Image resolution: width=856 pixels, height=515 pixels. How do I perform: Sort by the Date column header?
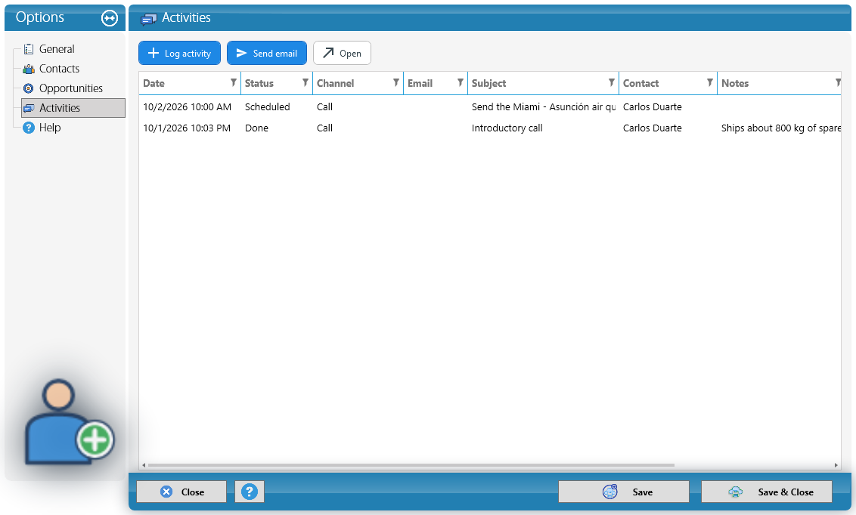(x=154, y=83)
